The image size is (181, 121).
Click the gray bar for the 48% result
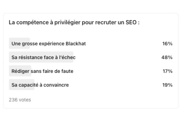point(41,57)
